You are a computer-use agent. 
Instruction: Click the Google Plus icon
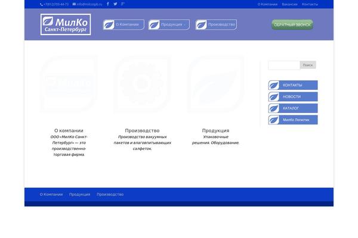122,4
